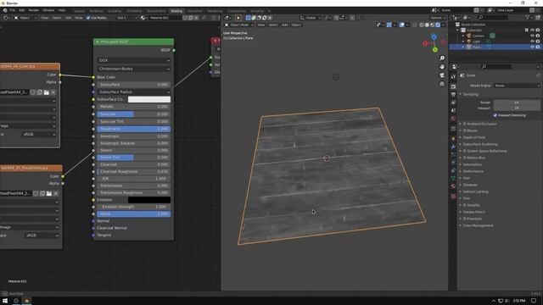Toggle Use Nodes checkbox
The height and width of the screenshot is (305, 543).
click(88, 18)
